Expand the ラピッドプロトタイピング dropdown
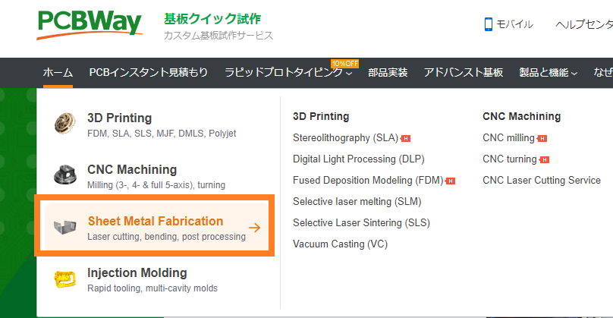The image size is (613, 318). [x=288, y=73]
